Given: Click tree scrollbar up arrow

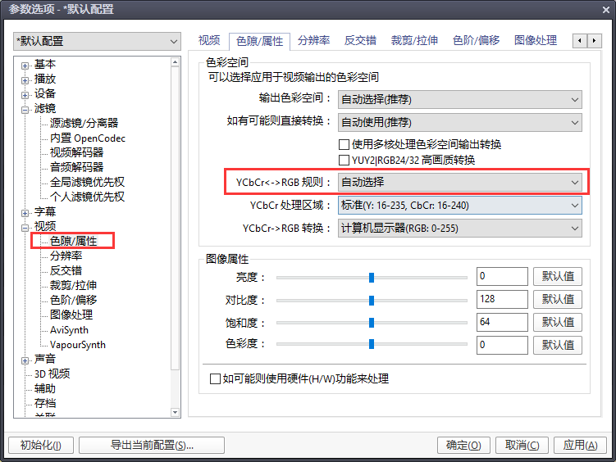Looking at the screenshot, I should point(176,62).
